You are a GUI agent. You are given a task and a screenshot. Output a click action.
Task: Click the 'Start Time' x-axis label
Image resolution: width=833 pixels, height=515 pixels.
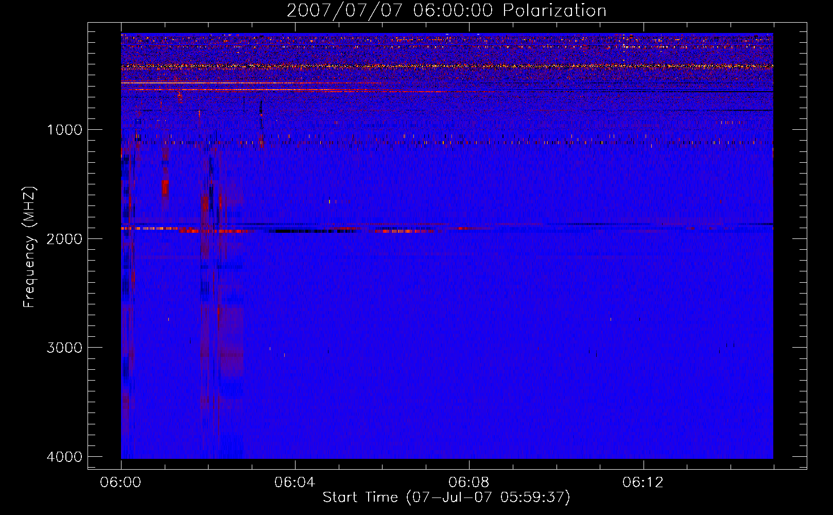pos(446,497)
